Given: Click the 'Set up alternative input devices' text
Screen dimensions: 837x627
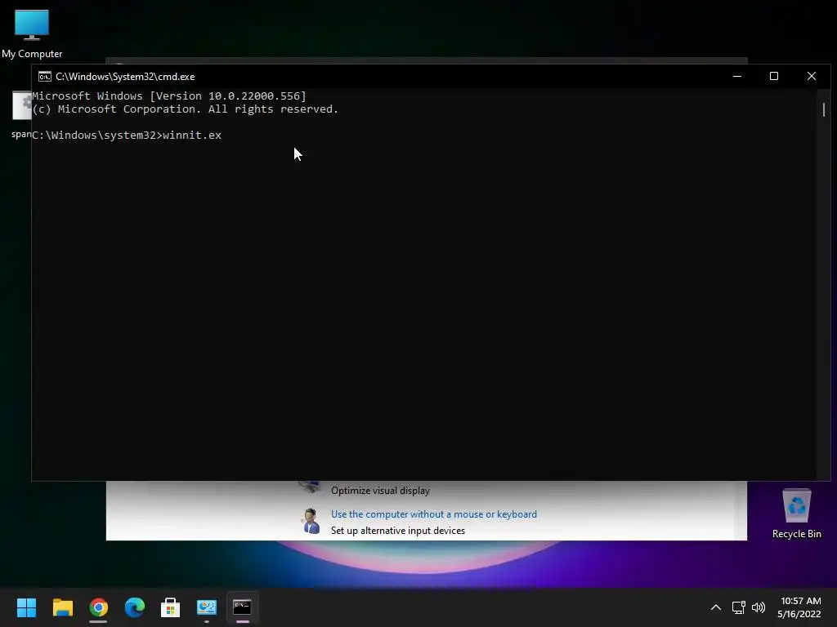Looking at the screenshot, I should coord(398,531).
